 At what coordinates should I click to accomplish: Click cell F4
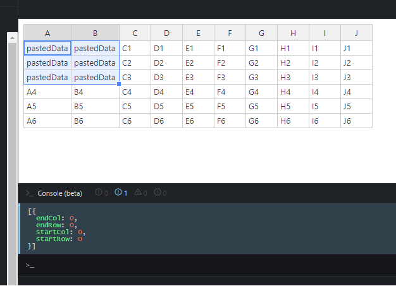point(230,92)
